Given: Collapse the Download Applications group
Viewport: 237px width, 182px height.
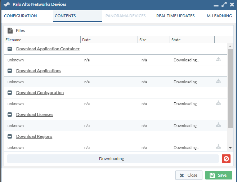Looking at the screenshot, I should [x=10, y=71].
